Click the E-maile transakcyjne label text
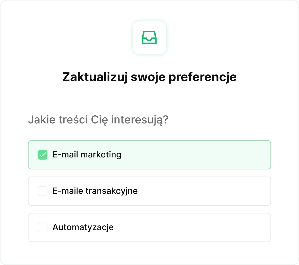This screenshot has width=299, height=265. (x=95, y=191)
